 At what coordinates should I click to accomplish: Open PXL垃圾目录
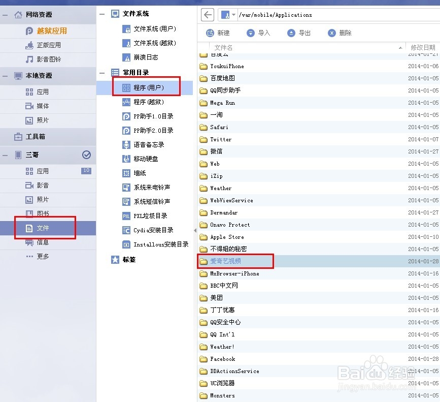click(145, 216)
